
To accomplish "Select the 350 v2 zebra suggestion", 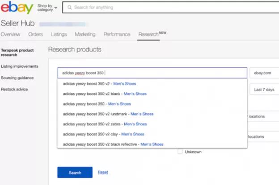I will (x=152, y=124).
